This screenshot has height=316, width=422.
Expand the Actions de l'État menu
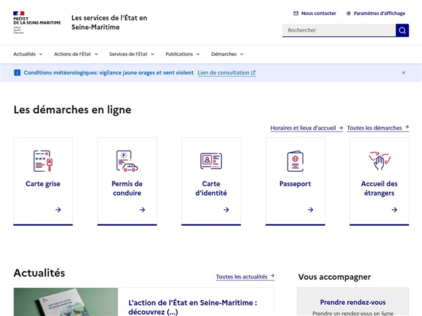pyautogui.click(x=76, y=54)
